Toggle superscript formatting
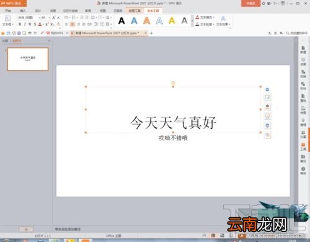This screenshot has height=242, width=310. 47,24
